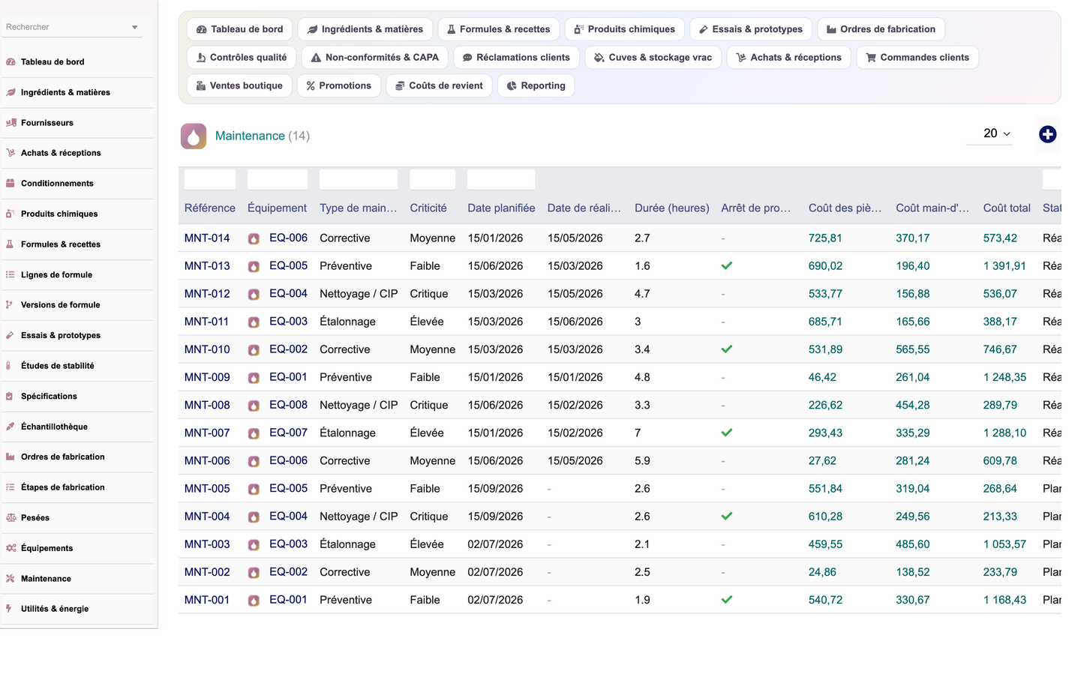1084x677 pixels.
Task: Click the Lignes de formule list icon
Action: click(11, 274)
